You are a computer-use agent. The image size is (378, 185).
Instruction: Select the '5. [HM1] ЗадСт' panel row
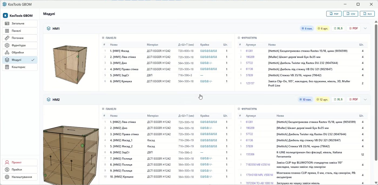[x=167, y=75]
